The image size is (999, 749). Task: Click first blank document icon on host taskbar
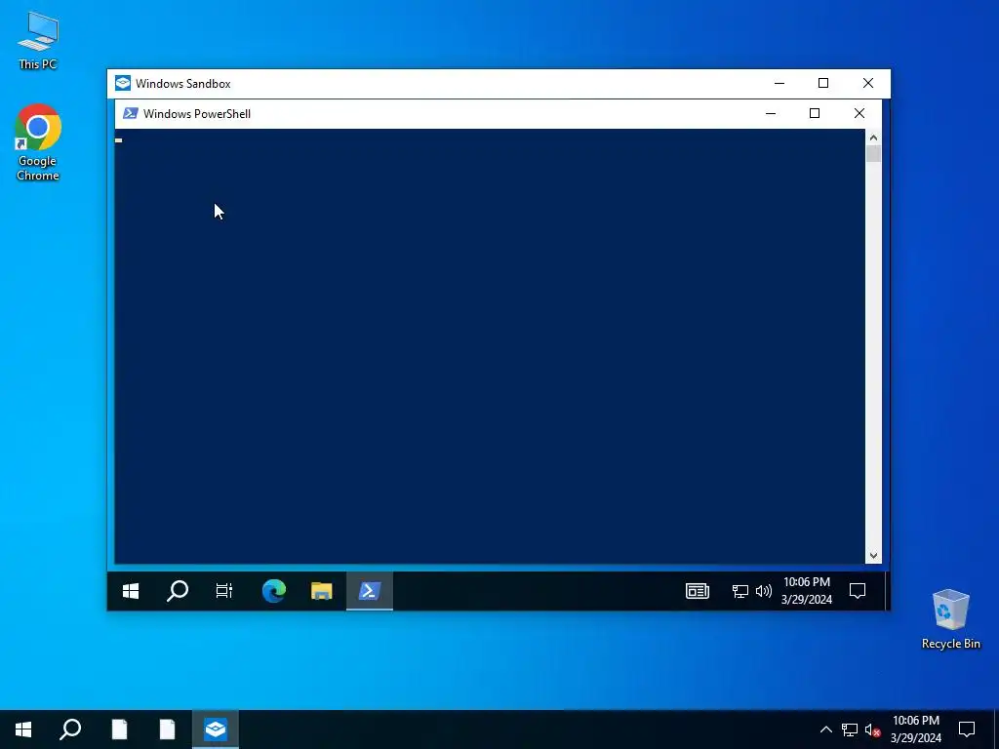[x=119, y=729]
